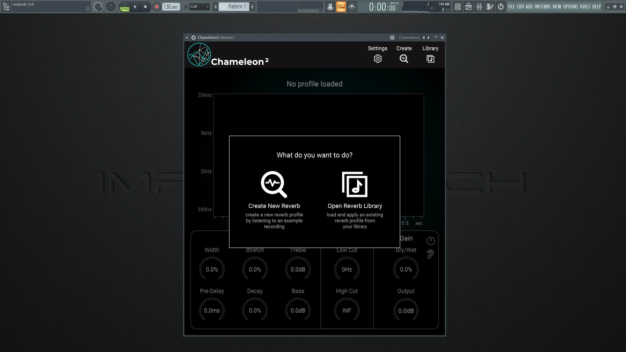The height and width of the screenshot is (352, 626).
Task: Open the plugin options gear in title bar
Action: [193, 37]
